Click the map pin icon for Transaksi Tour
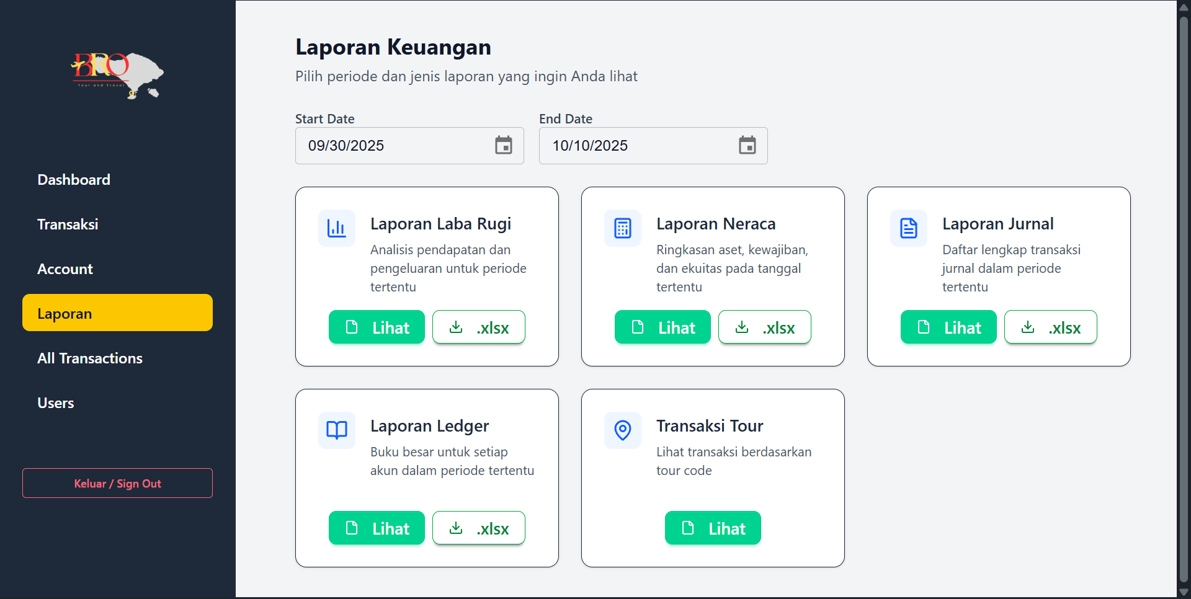The height and width of the screenshot is (599, 1191). click(623, 430)
